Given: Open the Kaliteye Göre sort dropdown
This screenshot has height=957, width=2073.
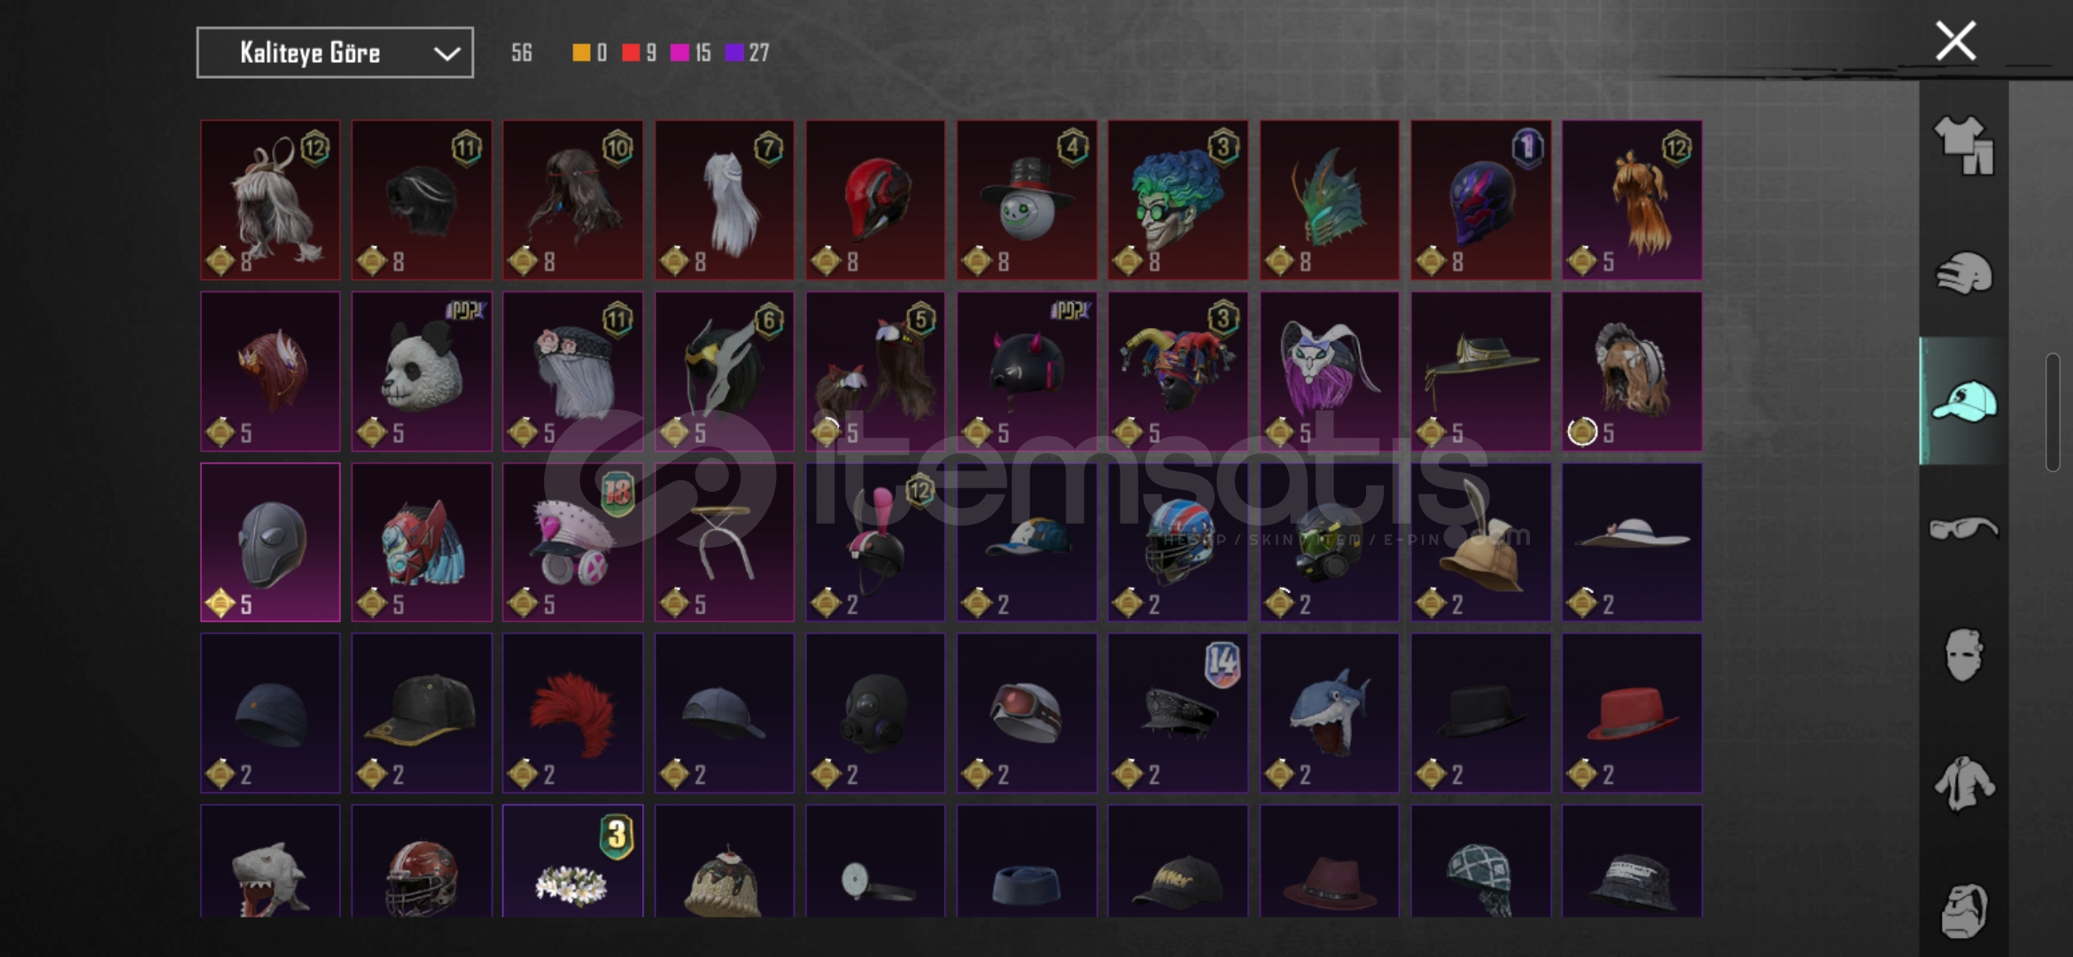Looking at the screenshot, I should [x=335, y=53].
